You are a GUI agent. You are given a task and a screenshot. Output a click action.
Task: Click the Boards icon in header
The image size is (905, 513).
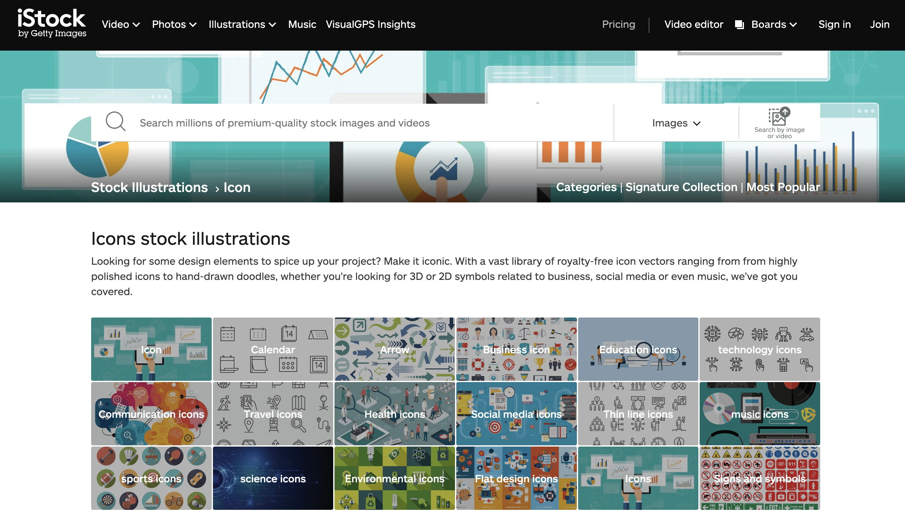pyautogui.click(x=740, y=25)
